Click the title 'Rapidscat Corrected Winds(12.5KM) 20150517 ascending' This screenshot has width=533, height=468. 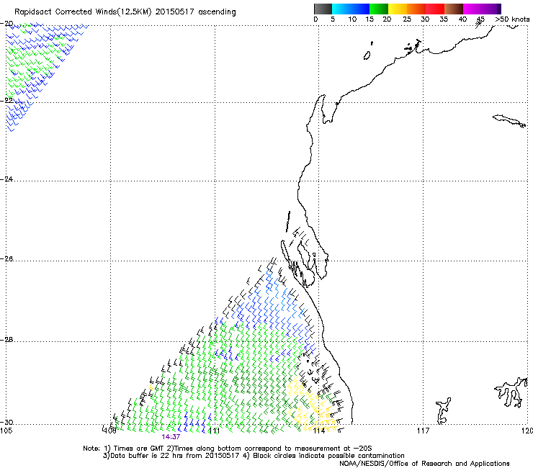point(125,12)
